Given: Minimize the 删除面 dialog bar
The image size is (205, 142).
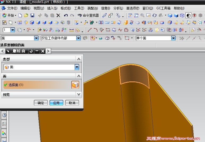Looking at the screenshot, I should pos(37,51).
